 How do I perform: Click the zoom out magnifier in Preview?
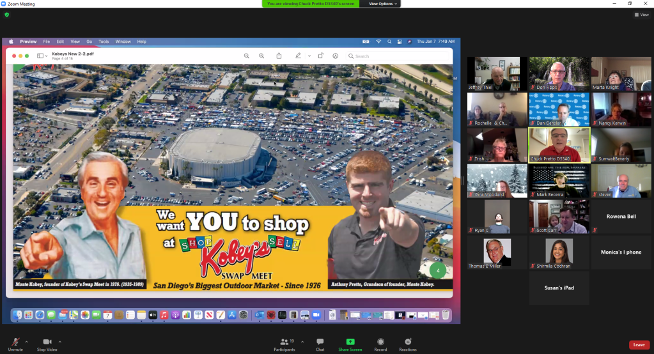click(247, 56)
